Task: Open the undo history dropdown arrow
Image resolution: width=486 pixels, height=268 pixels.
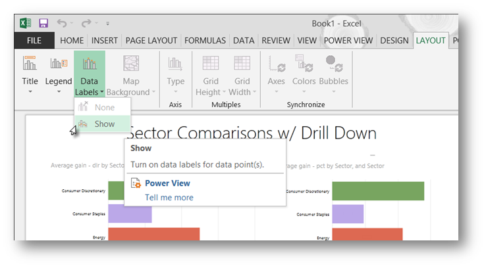Action: click(x=72, y=23)
